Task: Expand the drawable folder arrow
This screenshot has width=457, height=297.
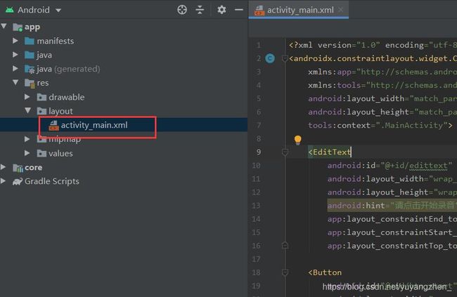Action: pos(27,97)
